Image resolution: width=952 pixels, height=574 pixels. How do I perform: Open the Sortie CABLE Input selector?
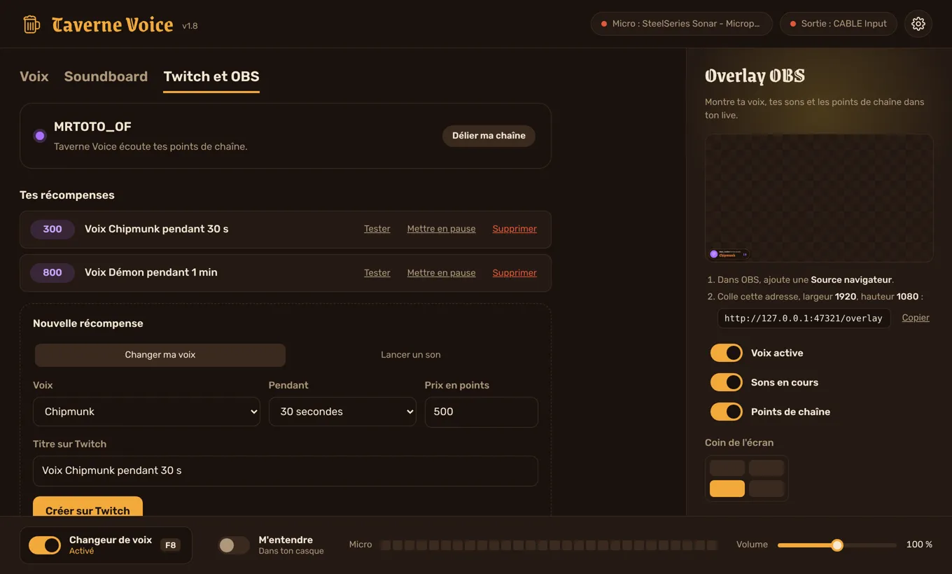point(838,24)
